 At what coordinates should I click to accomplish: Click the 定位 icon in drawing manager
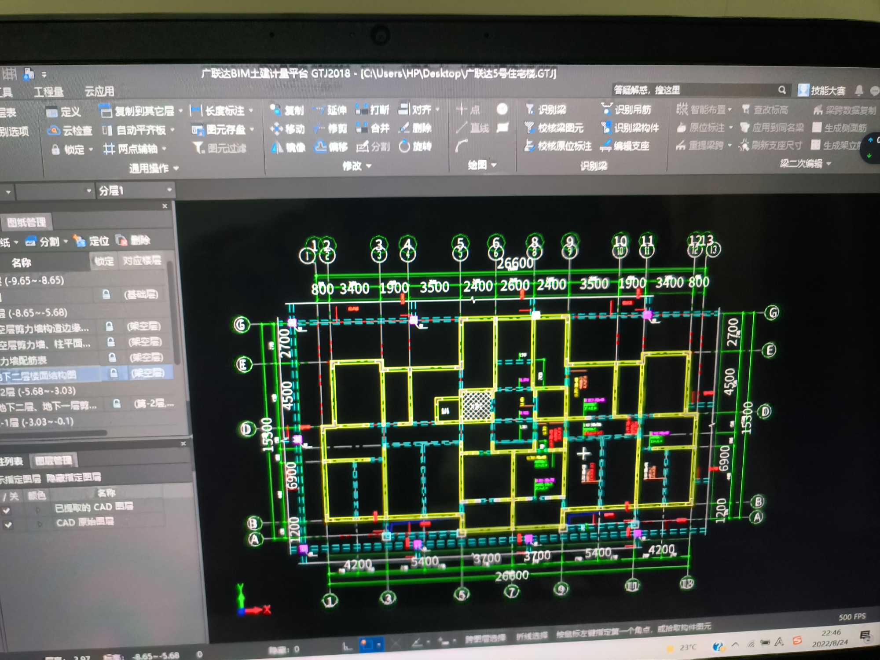[x=80, y=241]
